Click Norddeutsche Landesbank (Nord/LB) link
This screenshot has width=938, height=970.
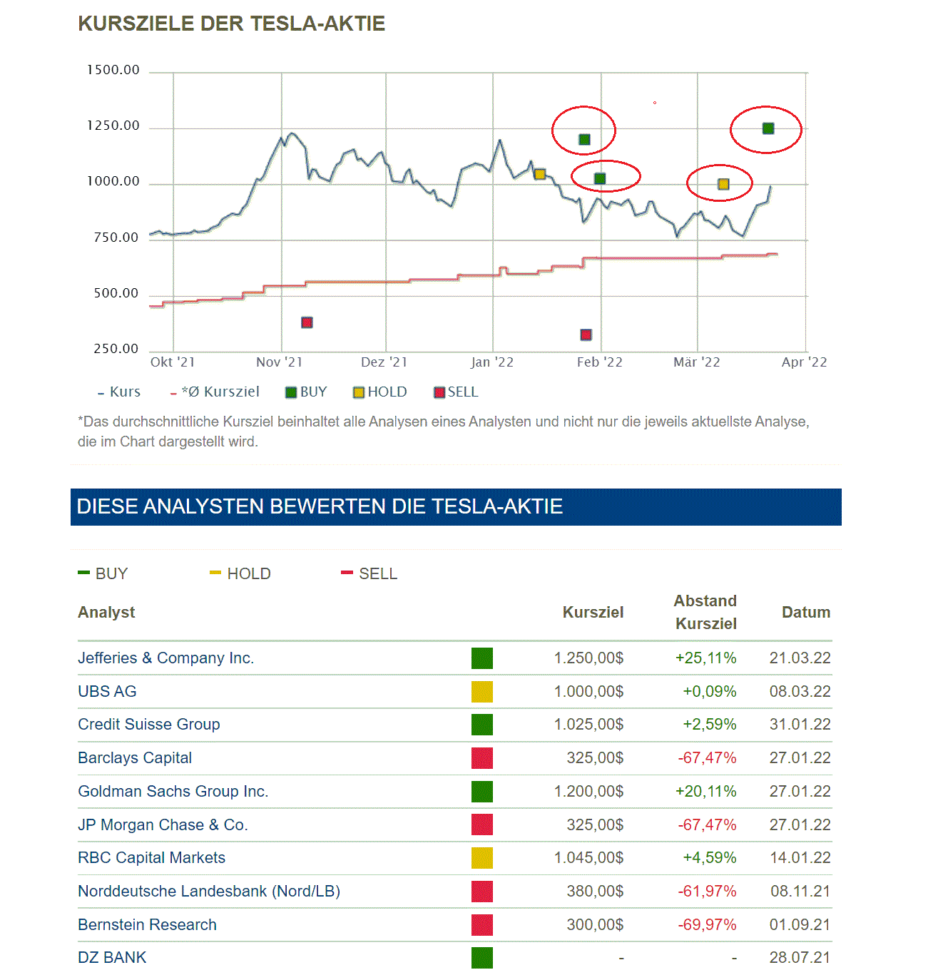pos(209,891)
